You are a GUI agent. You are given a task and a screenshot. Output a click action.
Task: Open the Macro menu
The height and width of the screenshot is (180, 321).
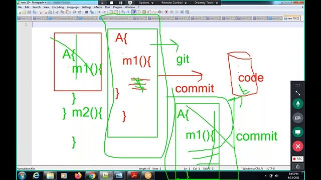[98, 7]
